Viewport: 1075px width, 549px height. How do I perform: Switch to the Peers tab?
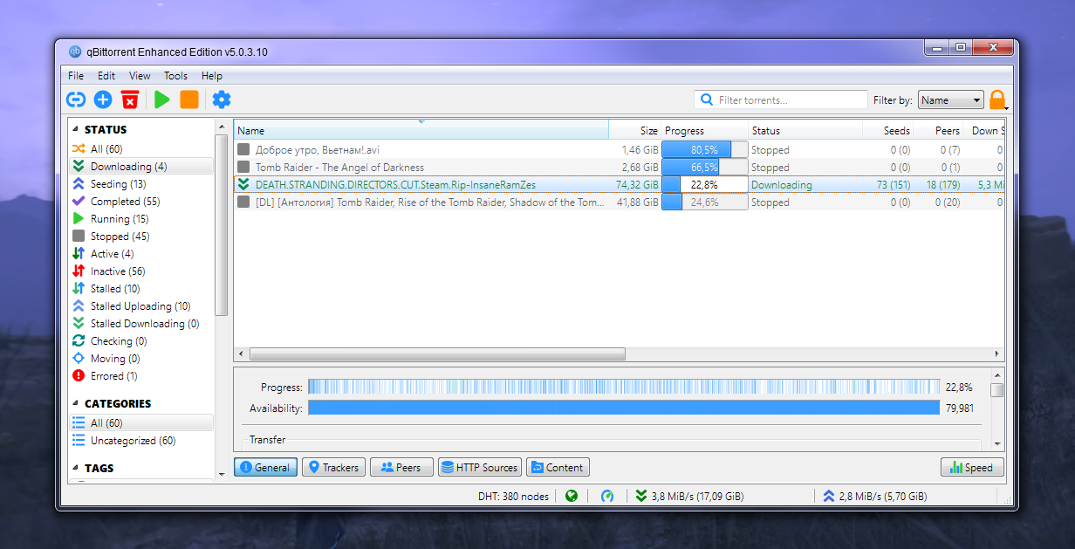click(x=401, y=467)
